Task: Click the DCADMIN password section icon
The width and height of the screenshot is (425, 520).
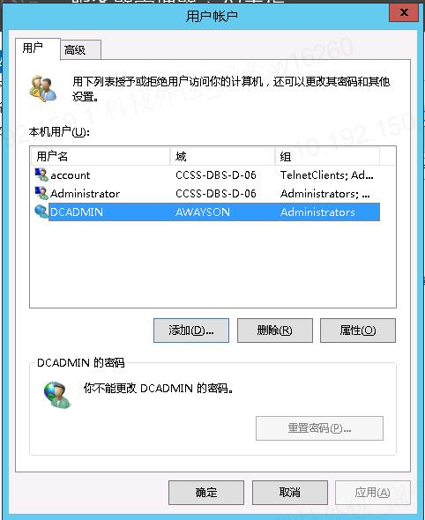Action: point(57,394)
